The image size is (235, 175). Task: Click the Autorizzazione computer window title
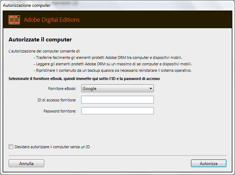[x=27, y=5]
